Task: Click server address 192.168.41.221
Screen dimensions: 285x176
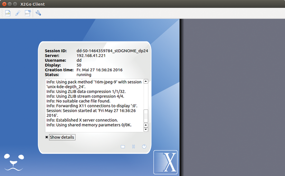Action: coord(91,56)
